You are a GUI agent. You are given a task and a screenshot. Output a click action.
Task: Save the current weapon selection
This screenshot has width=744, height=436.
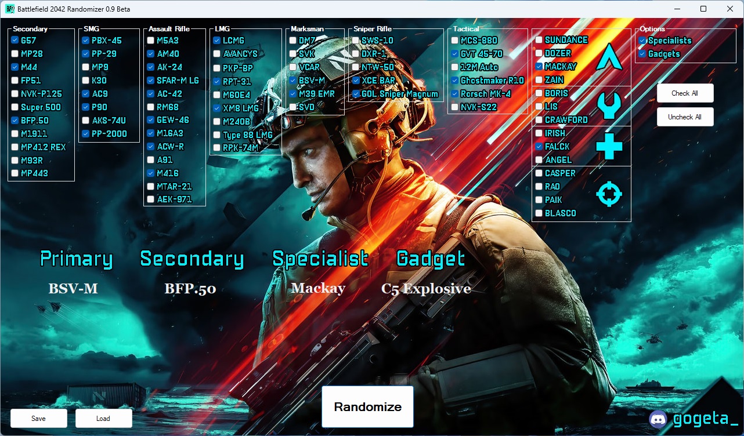pyautogui.click(x=38, y=417)
